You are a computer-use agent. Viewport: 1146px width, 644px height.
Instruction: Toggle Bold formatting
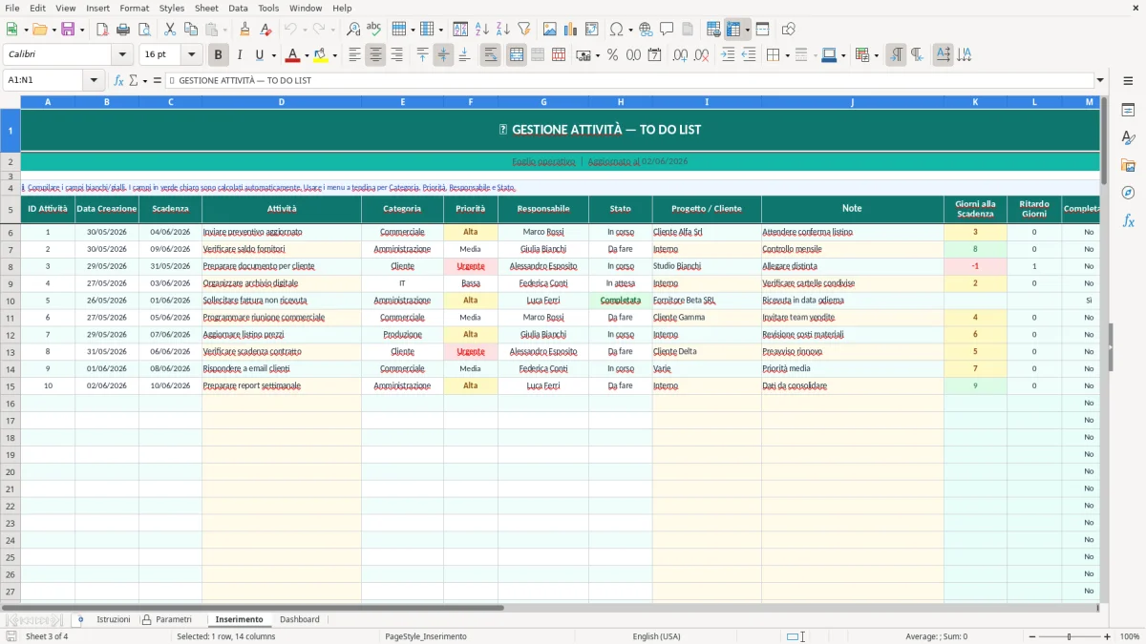click(219, 55)
